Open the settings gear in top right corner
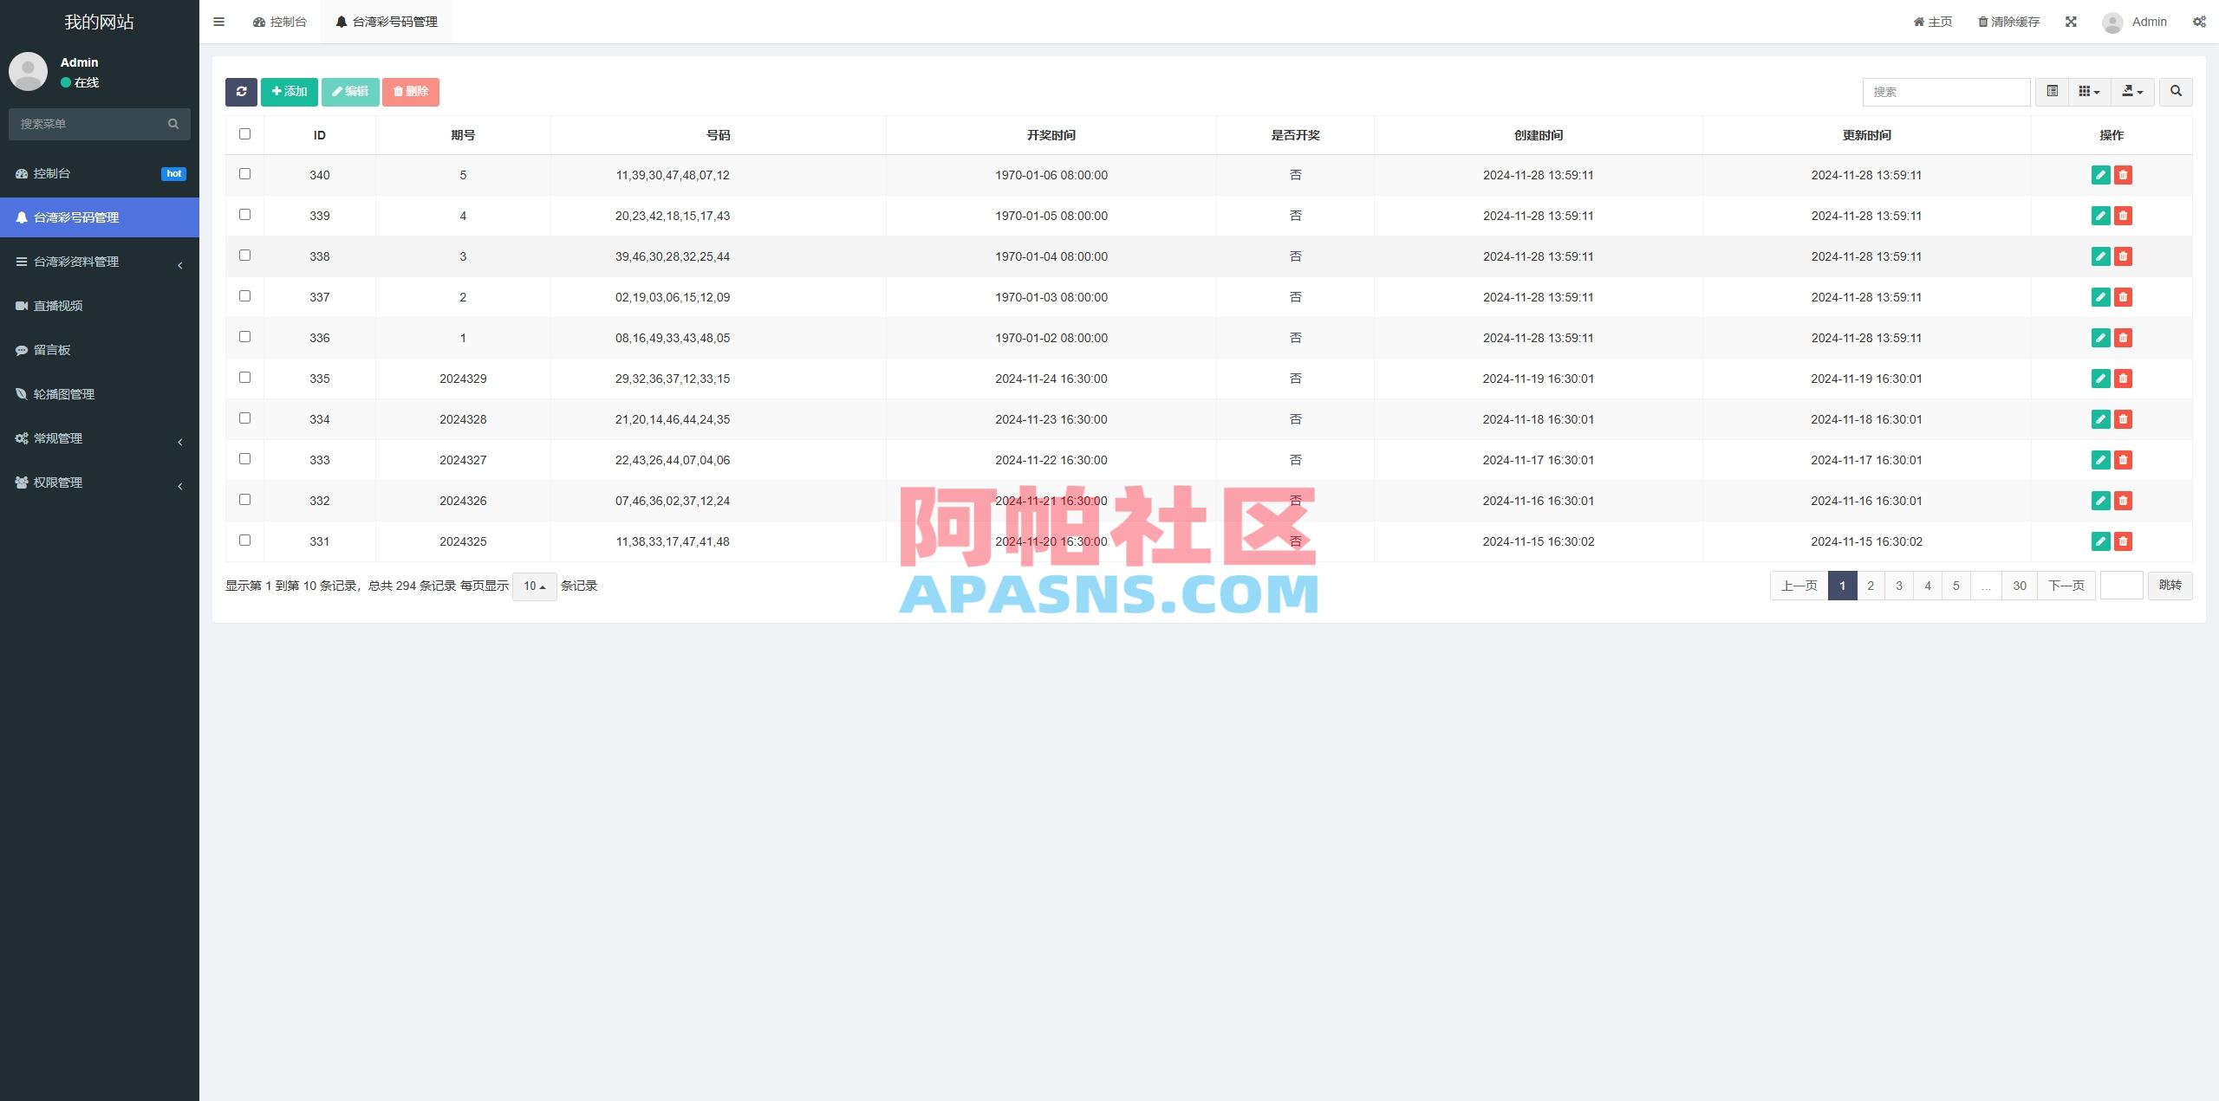2219x1101 pixels. pos(2199,21)
